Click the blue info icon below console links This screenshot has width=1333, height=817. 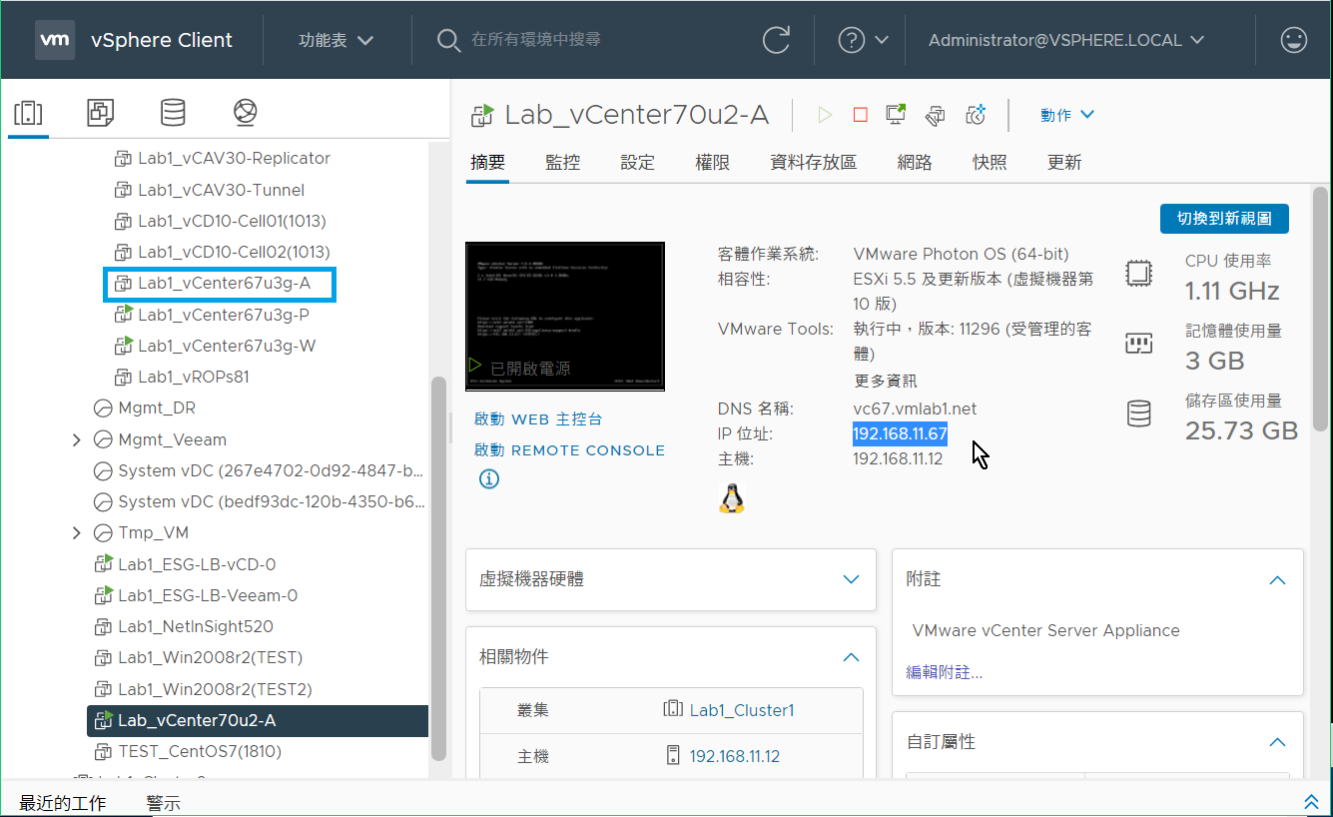pyautogui.click(x=488, y=479)
